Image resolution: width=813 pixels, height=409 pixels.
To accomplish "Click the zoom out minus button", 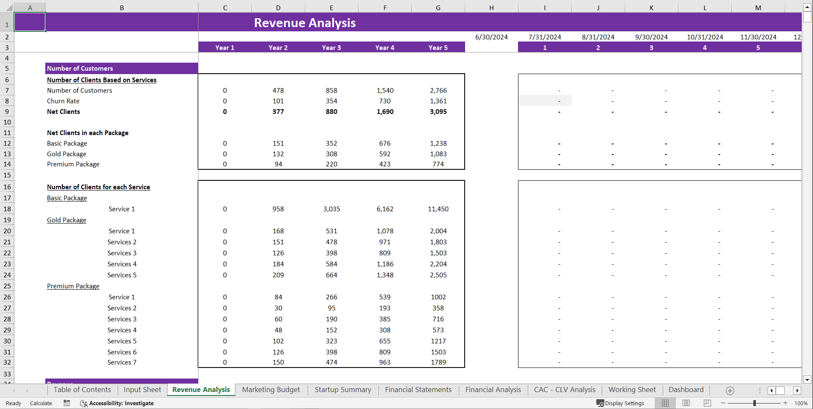I will (723, 403).
